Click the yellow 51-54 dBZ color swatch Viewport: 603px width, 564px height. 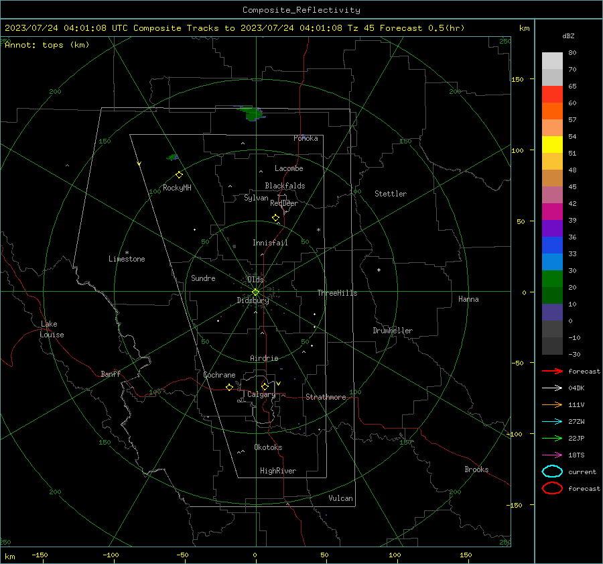[552, 144]
